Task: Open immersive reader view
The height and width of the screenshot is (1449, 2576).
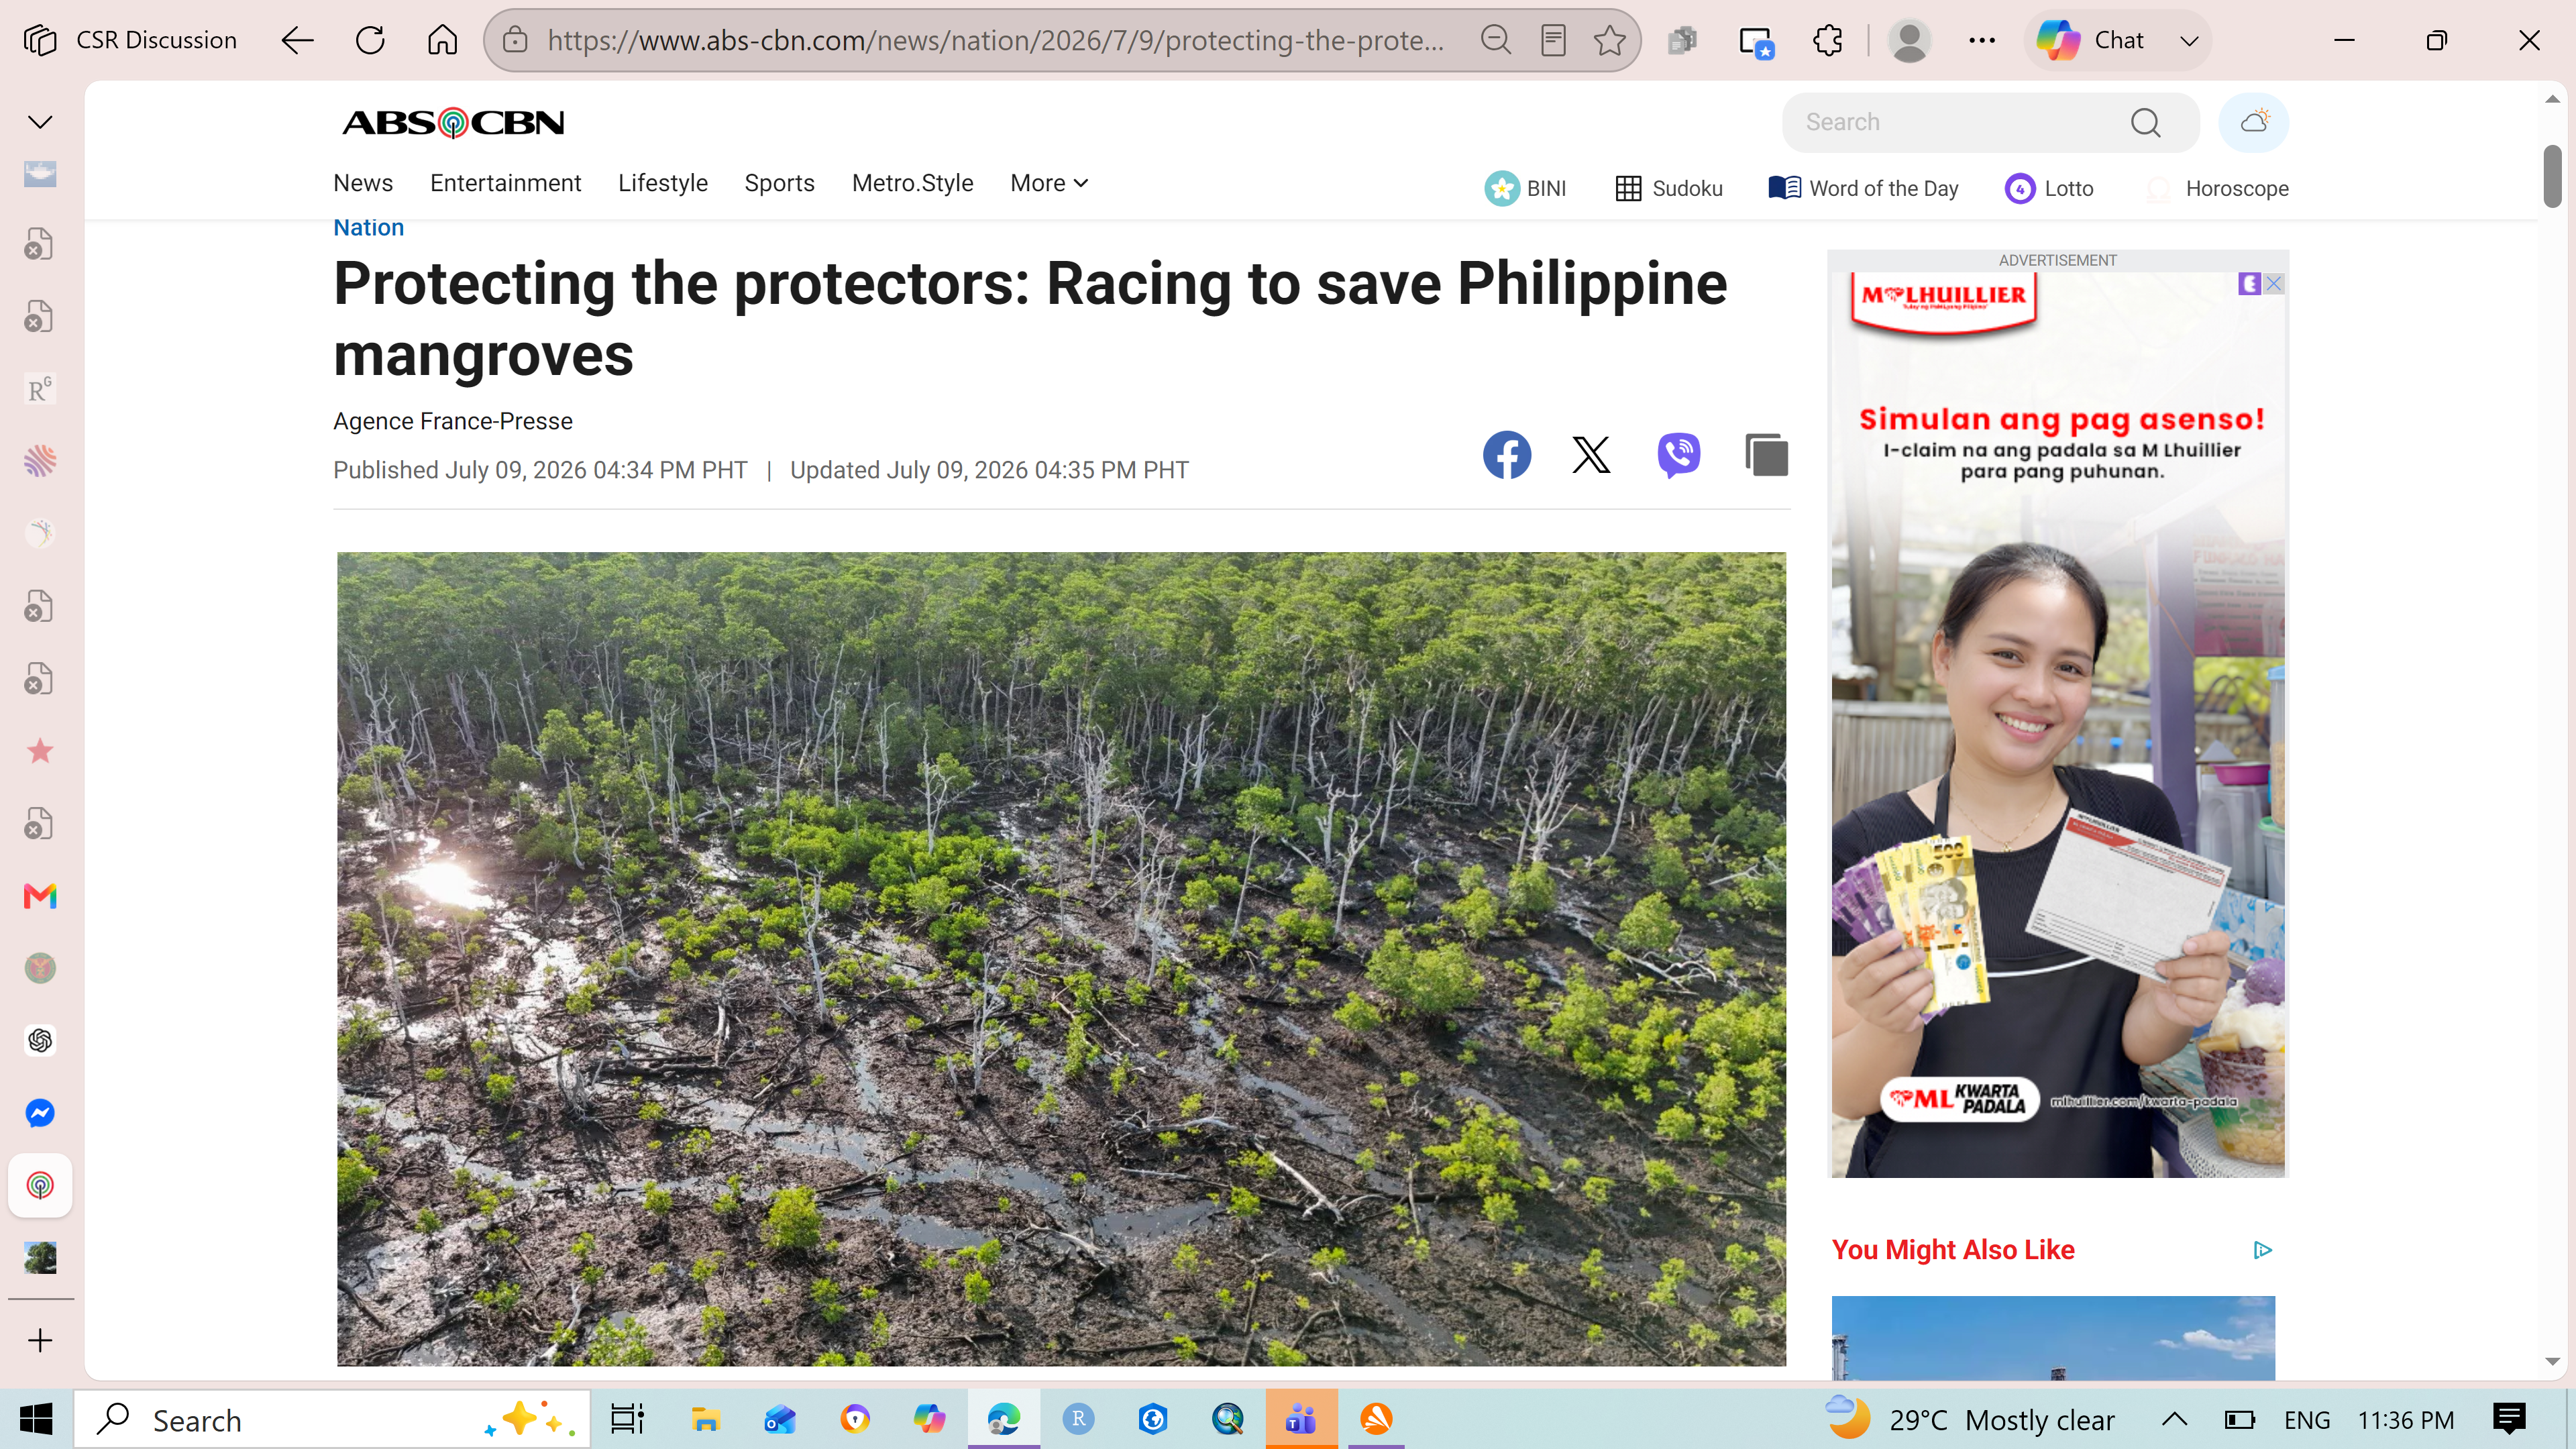Action: tap(1553, 40)
